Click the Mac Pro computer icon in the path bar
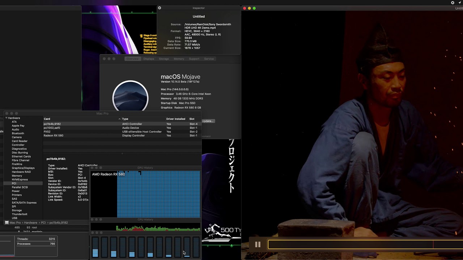Viewport: 463px width, 260px height. point(7,223)
